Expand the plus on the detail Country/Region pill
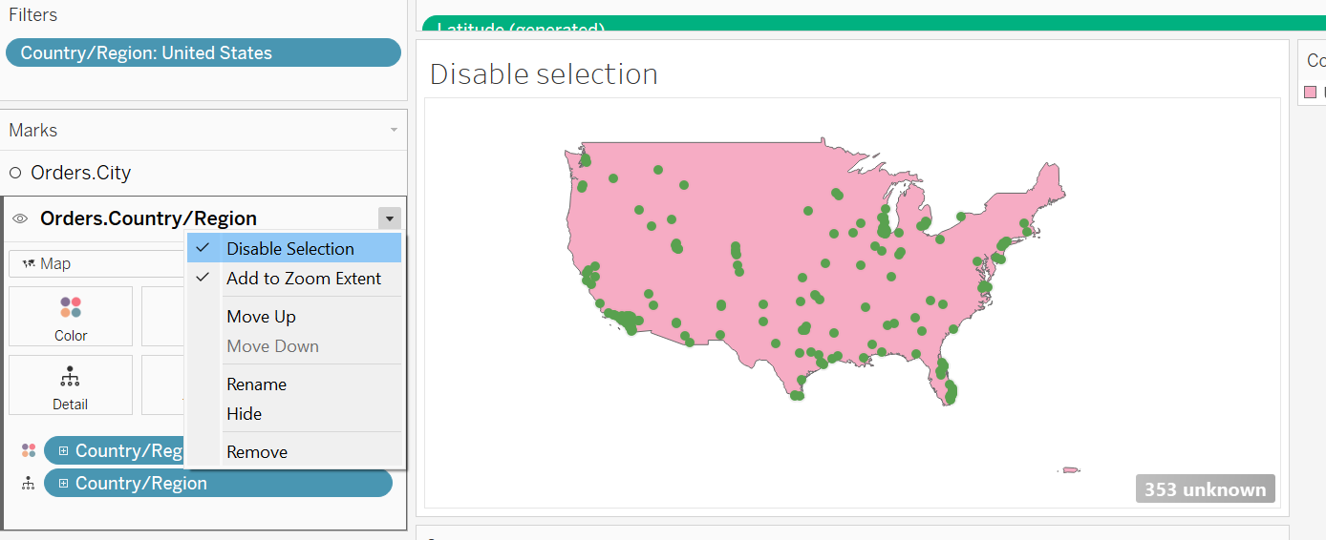This screenshot has height=540, width=1326. (63, 484)
